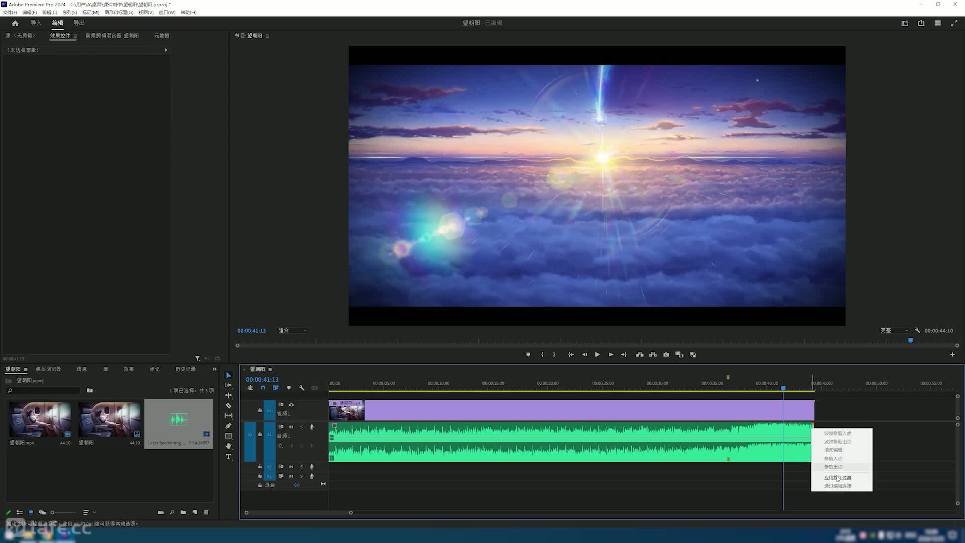Select the Rectangle tool
Screen dimensions: 965x543
pyautogui.click(x=228, y=436)
